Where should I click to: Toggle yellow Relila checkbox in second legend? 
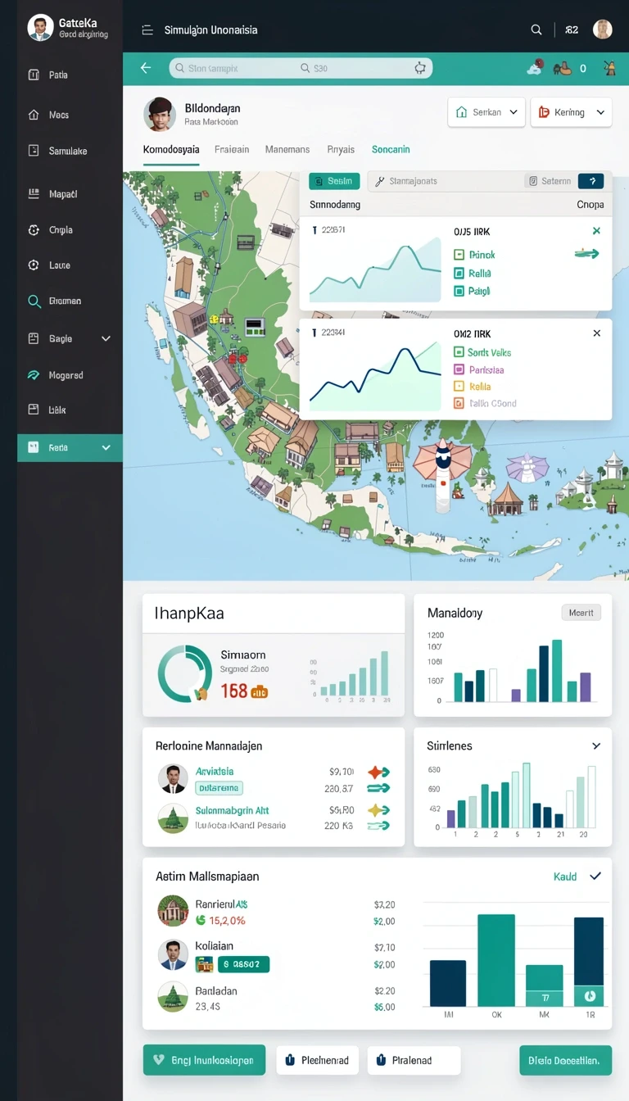[x=459, y=387]
